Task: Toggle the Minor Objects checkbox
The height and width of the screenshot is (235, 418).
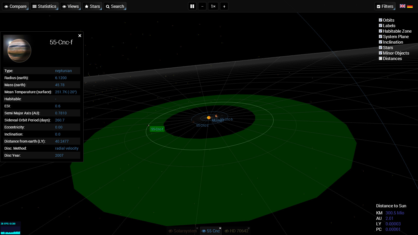Action: click(x=381, y=53)
